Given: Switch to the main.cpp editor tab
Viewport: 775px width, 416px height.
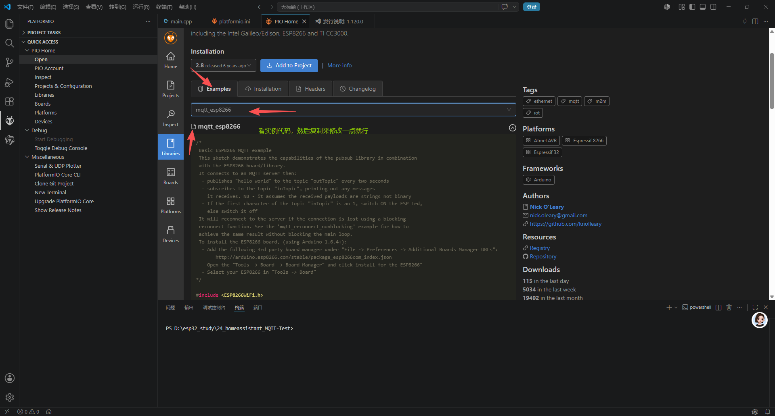Looking at the screenshot, I should (181, 21).
